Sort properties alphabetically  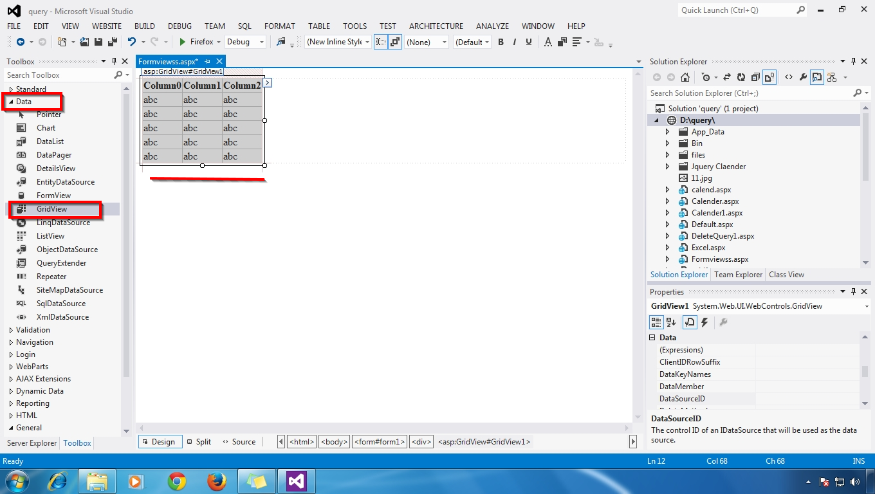tap(671, 322)
